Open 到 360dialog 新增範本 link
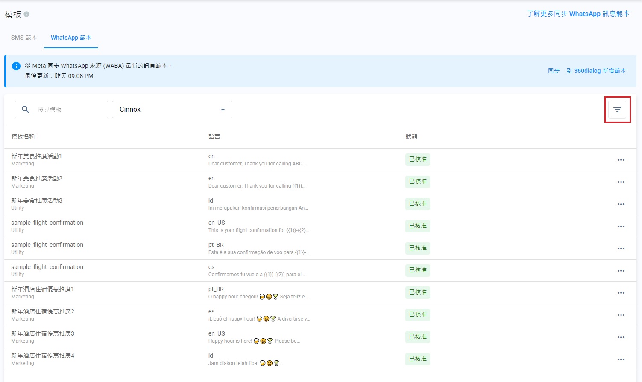The image size is (642, 382). pyautogui.click(x=596, y=71)
